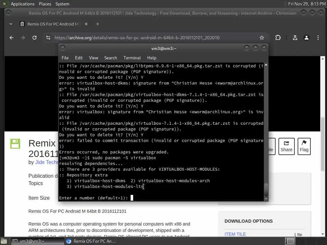Click the terminal scrollbar thumb
Viewport: 327px width, 245px height.
click(266, 189)
